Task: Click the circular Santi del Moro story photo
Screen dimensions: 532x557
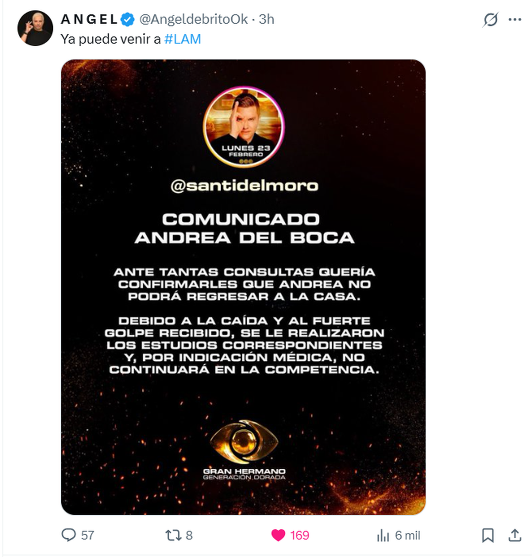Action: tap(244, 127)
